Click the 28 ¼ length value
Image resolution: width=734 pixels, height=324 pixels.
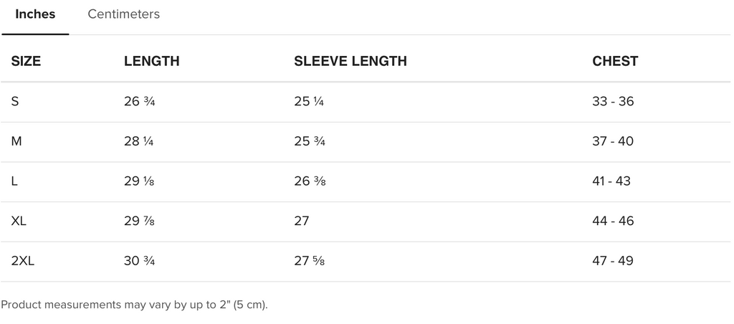pyautogui.click(x=138, y=141)
